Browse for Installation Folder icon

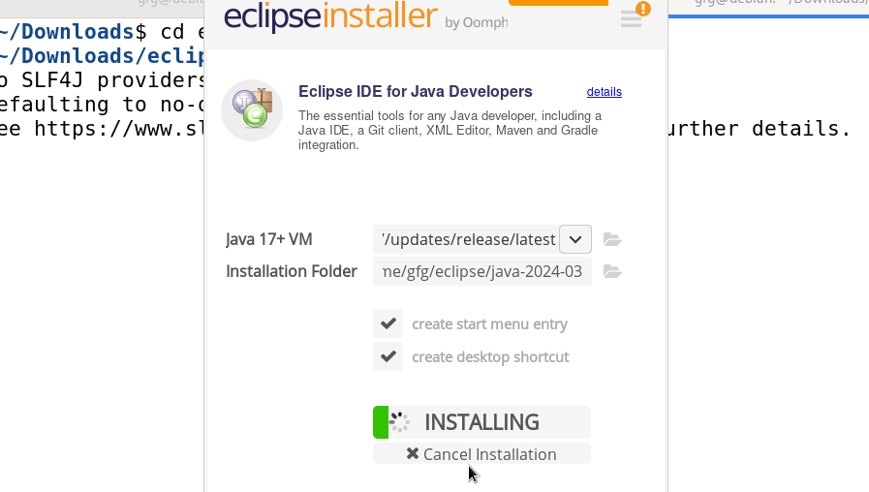612,271
